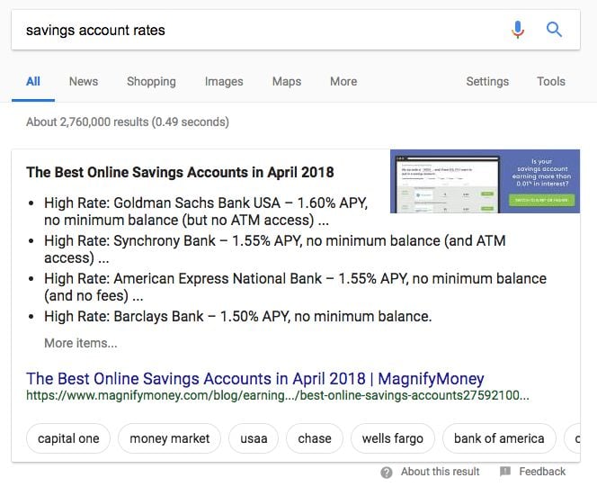Choose the usaa suggestion chip
Screen dimensions: 597x487
point(254,439)
